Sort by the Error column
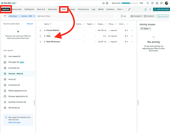 point(124,24)
